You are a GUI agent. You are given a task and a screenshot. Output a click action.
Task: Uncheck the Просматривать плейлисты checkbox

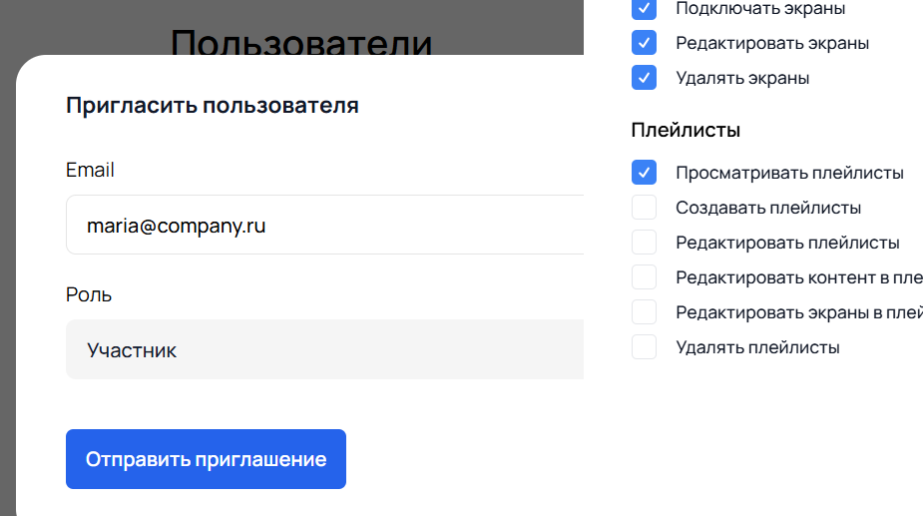pos(645,173)
